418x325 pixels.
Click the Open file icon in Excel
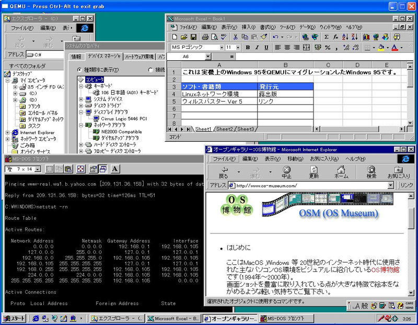[x=184, y=37]
